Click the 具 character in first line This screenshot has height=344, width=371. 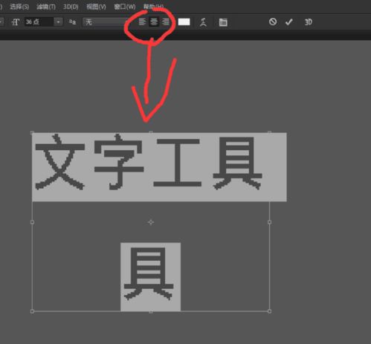click(x=237, y=163)
